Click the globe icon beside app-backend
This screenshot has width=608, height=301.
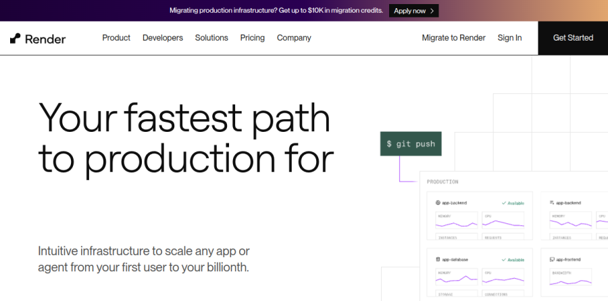click(x=438, y=203)
